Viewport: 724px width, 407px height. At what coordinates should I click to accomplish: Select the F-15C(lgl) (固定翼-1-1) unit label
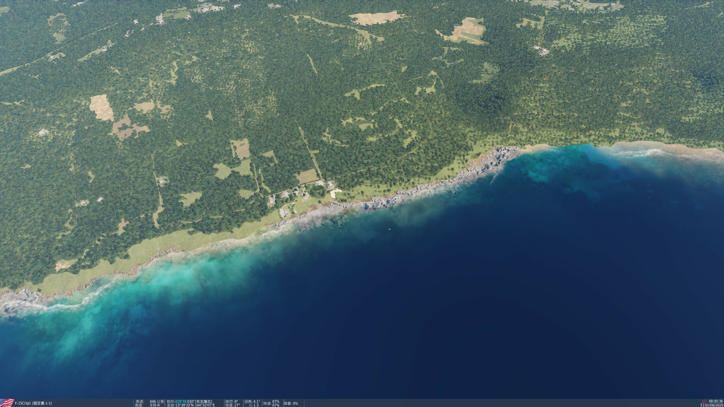[x=33, y=403]
